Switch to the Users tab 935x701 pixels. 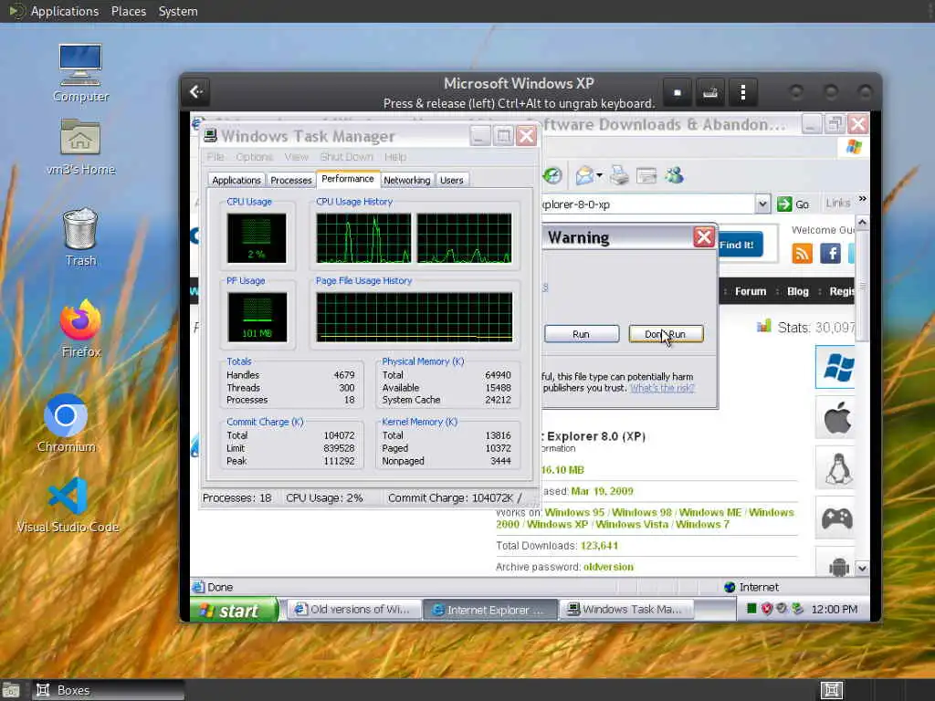point(451,180)
